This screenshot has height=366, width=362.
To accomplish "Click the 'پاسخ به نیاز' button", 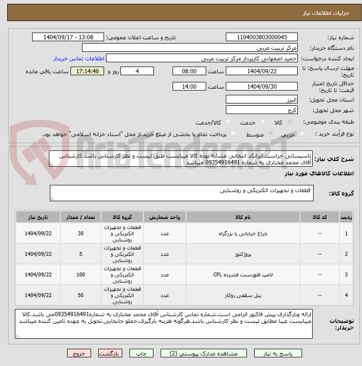I will pyautogui.click(x=278, y=353).
